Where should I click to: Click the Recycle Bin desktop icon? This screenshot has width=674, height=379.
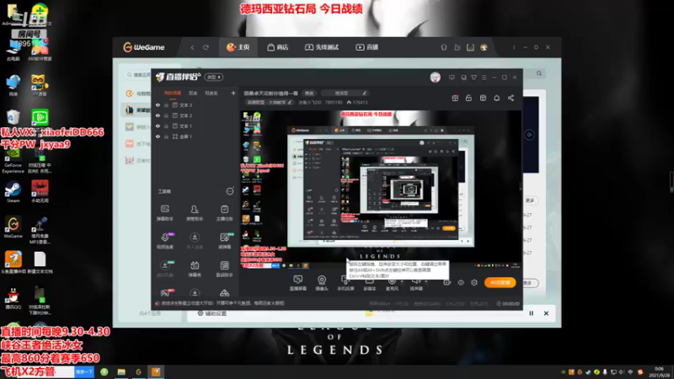coord(13,117)
